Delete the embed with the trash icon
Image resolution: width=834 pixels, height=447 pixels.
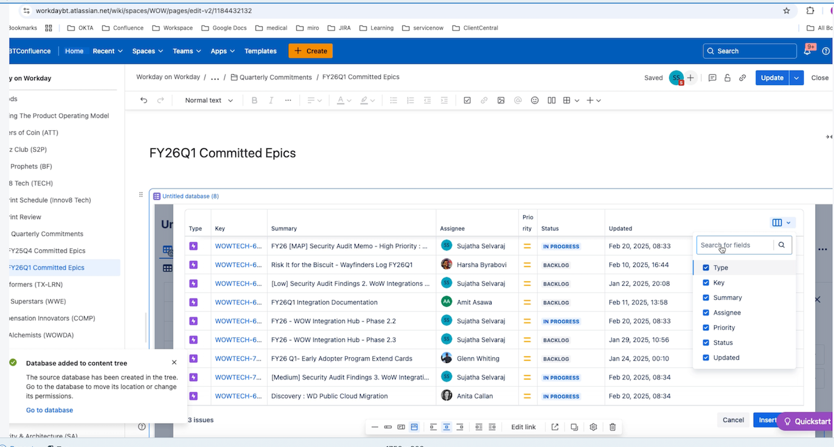coord(613,427)
